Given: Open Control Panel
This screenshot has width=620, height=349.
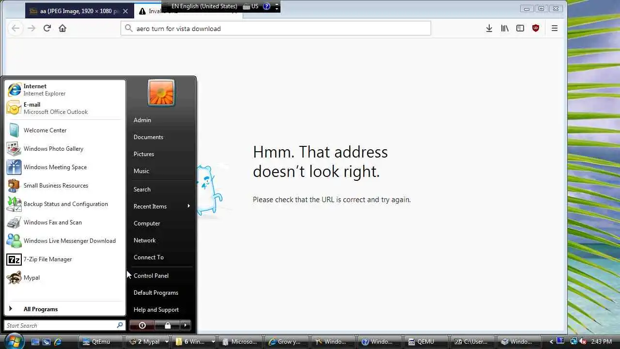Looking at the screenshot, I should coord(162,276).
